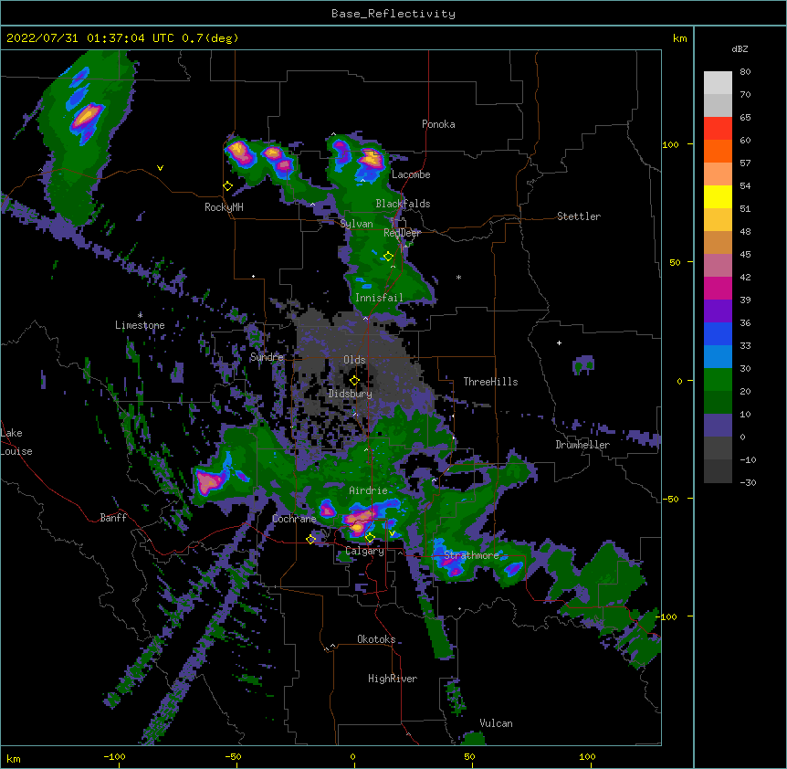
Task: Click the white plus marker north of Drumheller
Action: [559, 342]
